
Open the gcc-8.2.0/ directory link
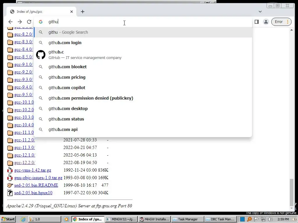[x=24, y=34]
